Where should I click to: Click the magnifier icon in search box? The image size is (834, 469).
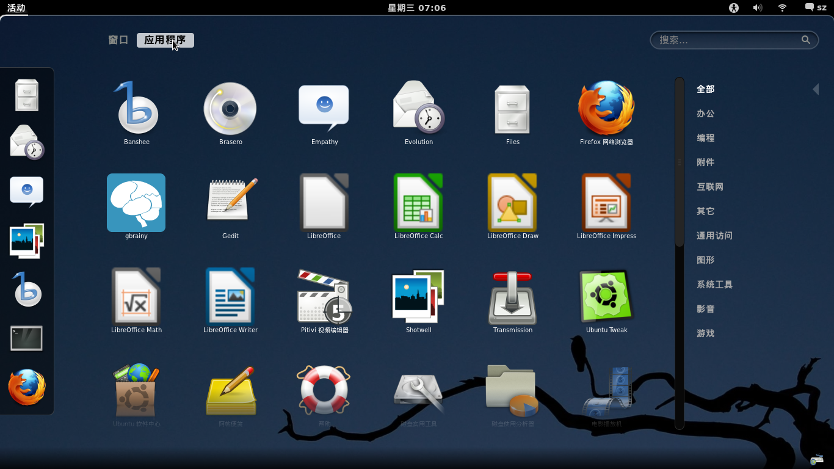pyautogui.click(x=806, y=40)
